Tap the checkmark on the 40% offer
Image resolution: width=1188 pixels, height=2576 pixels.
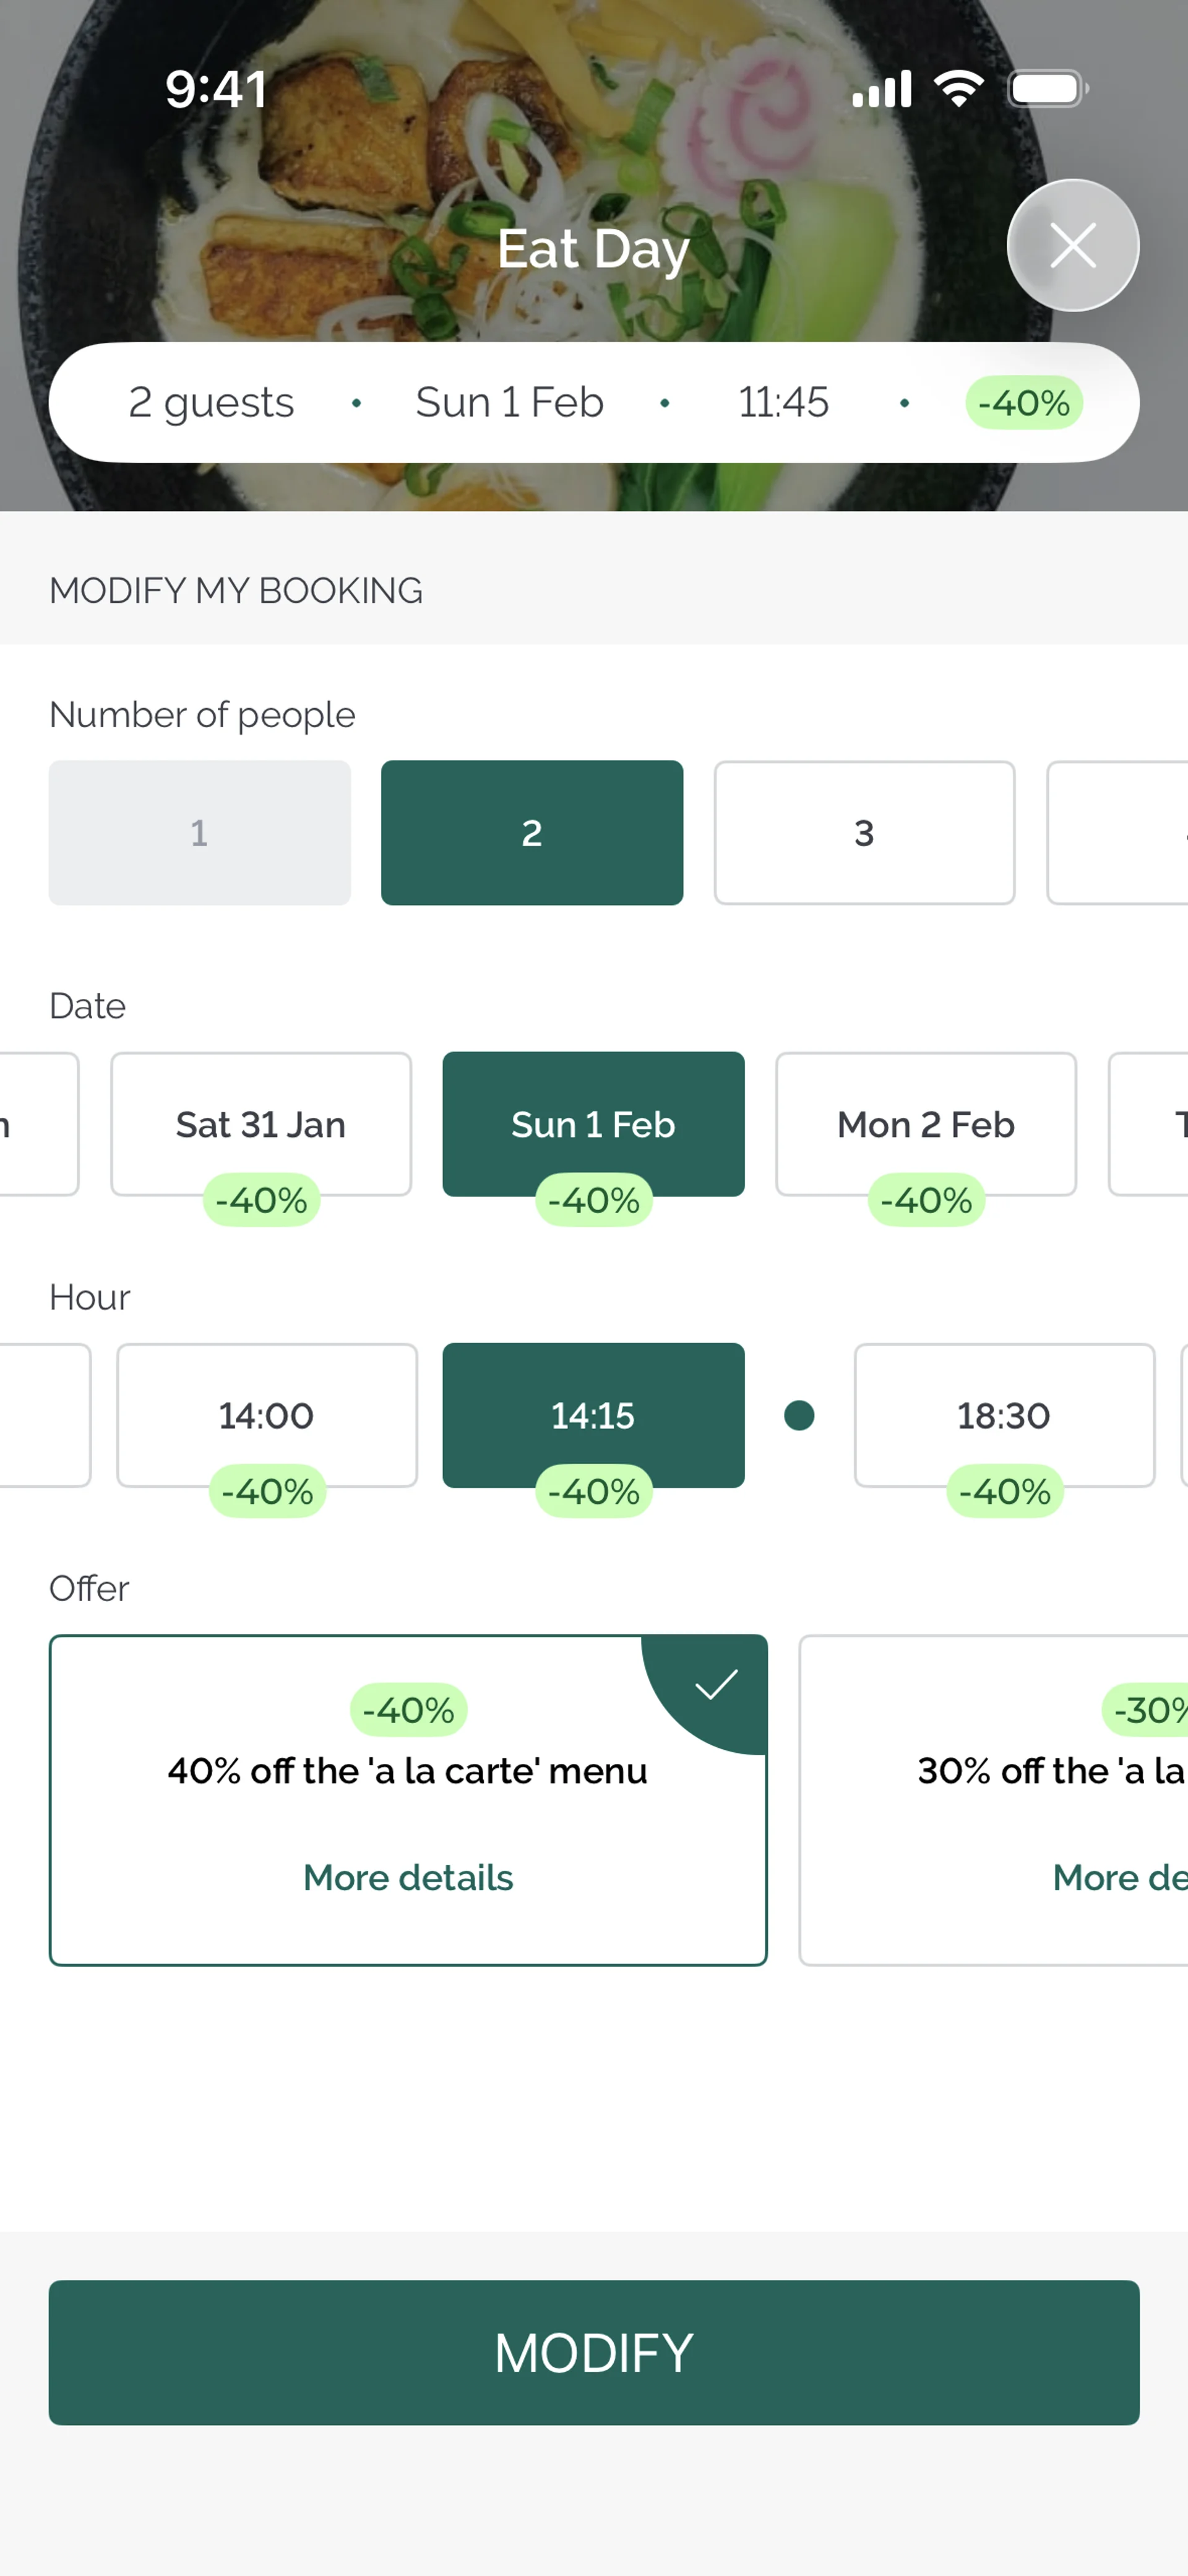point(716,1685)
